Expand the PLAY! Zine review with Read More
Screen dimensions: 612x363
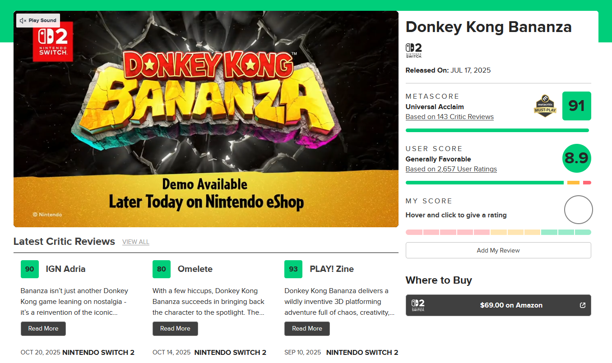307,329
